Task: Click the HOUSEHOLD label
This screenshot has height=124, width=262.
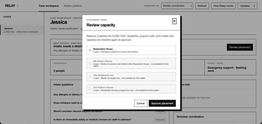Action: (60, 63)
